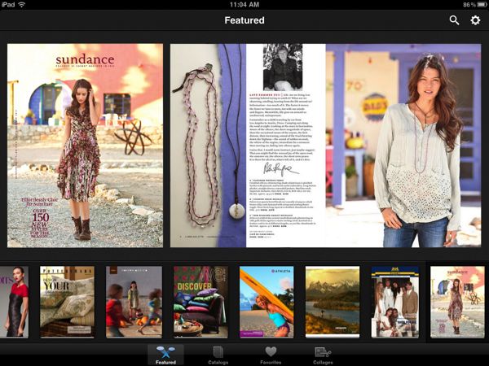Open the Sundance two-page spread with necklaces
Screen dimensions: 489x366
pos(326,146)
